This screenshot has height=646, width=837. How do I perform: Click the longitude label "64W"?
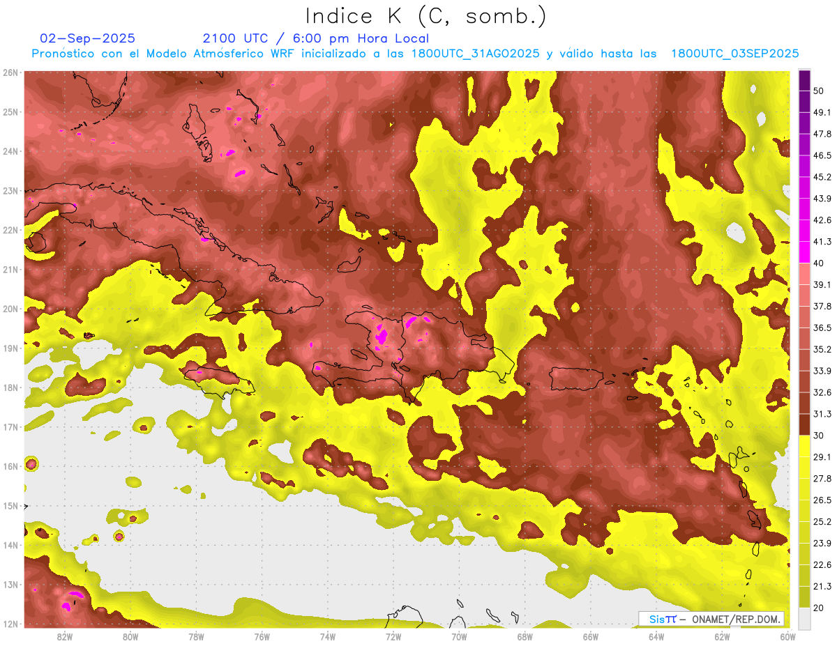(x=656, y=637)
